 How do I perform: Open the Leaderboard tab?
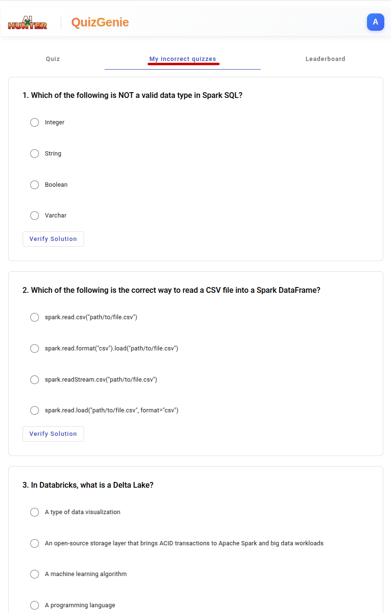pyautogui.click(x=325, y=59)
